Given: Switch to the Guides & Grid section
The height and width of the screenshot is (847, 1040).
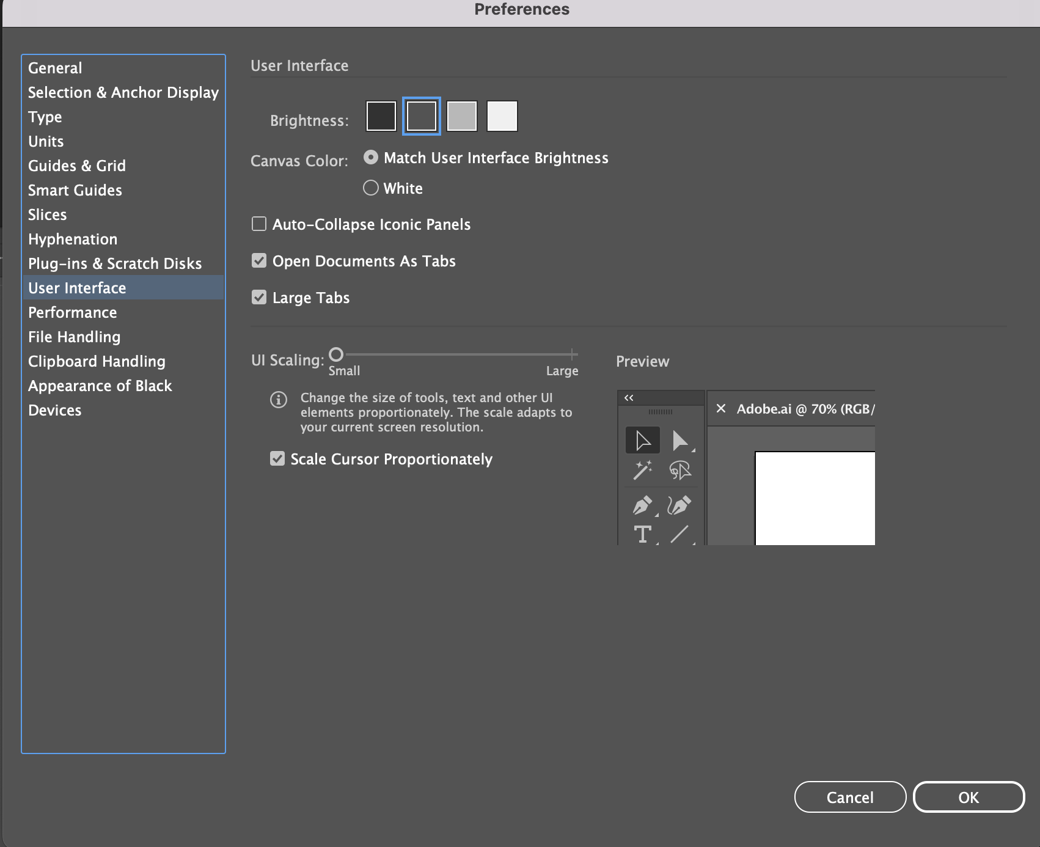Looking at the screenshot, I should coord(76,166).
